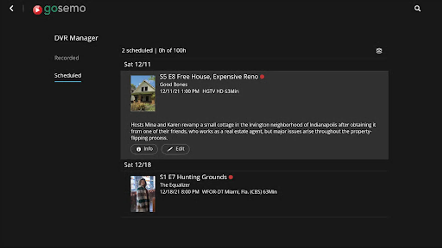Click the Sat 12/11 date header

point(137,64)
